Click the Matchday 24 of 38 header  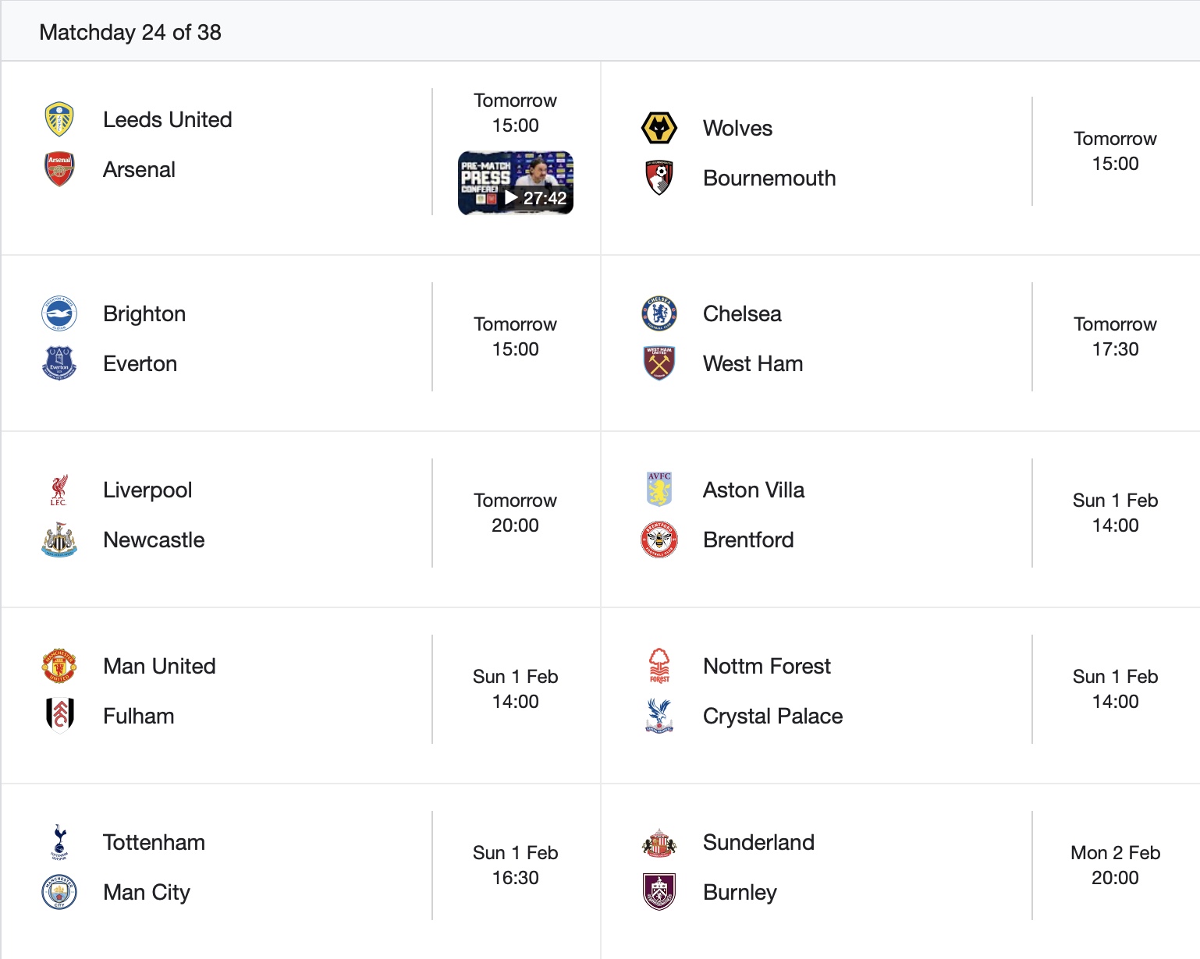tap(130, 32)
